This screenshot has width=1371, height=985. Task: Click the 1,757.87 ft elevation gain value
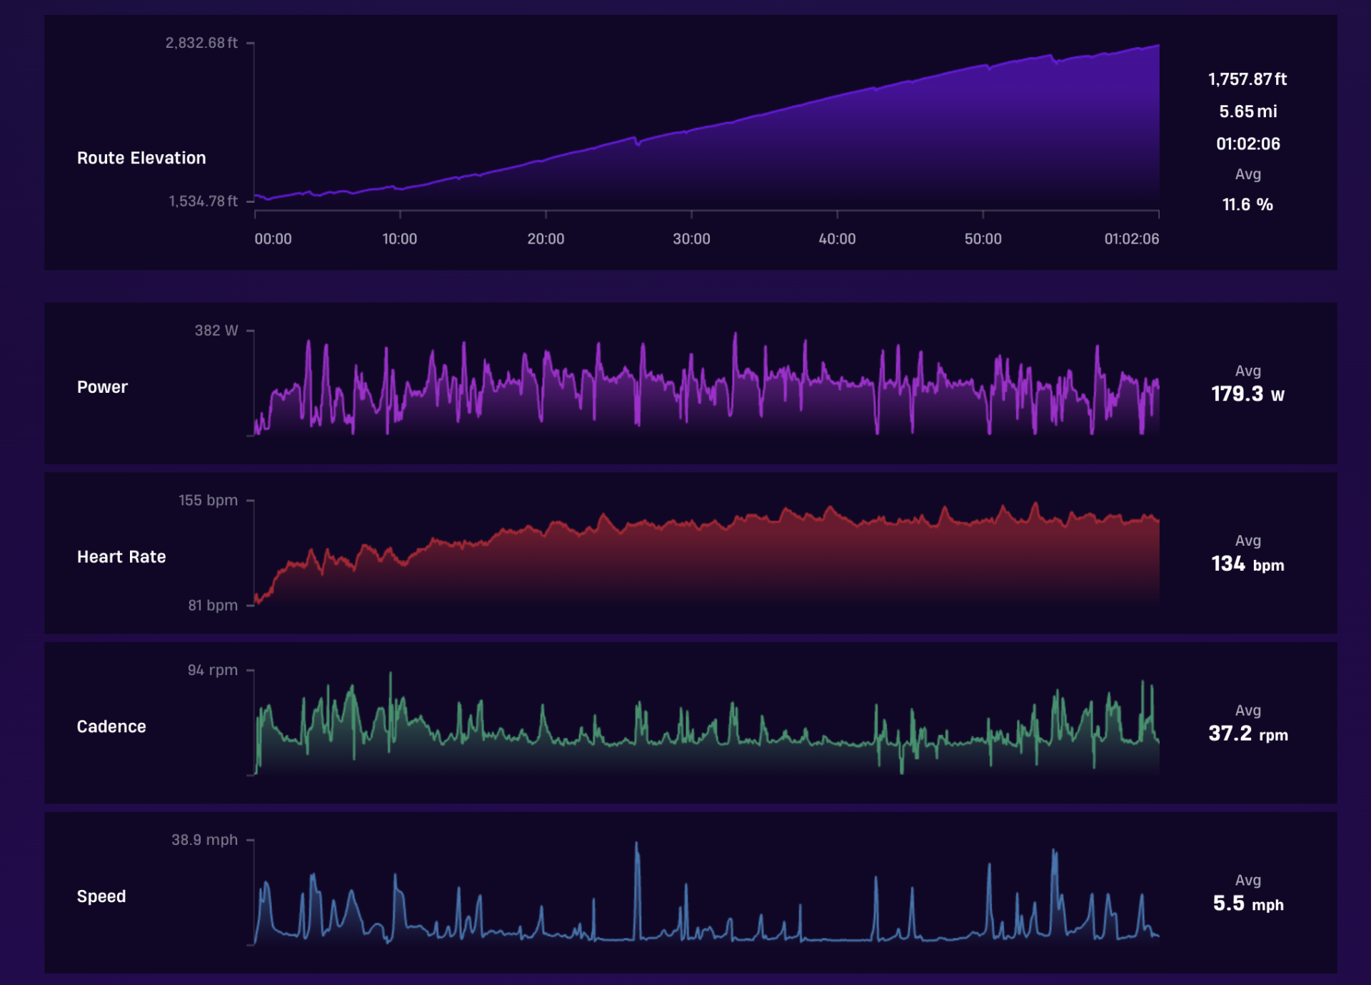pyautogui.click(x=1247, y=79)
